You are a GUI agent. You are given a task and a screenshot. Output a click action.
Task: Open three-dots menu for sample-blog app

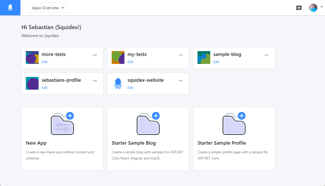click(x=266, y=55)
